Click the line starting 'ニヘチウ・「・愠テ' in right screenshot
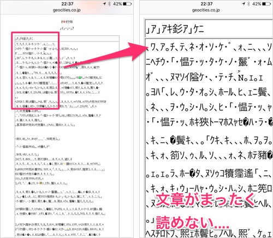 (x=209, y=62)
